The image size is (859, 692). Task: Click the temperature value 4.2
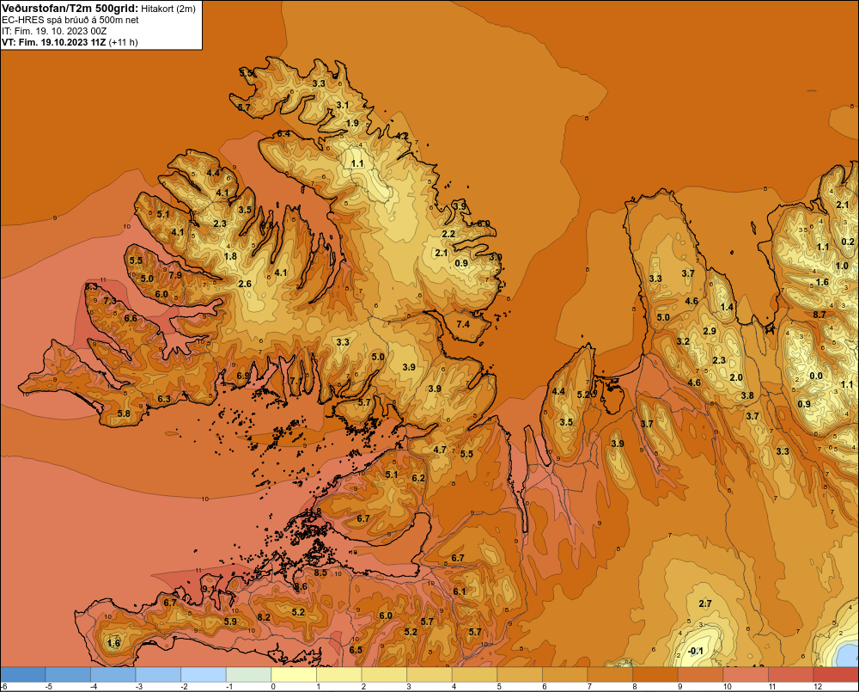[402, 136]
